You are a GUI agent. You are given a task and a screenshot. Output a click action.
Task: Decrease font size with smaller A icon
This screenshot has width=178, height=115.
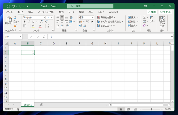click(46, 22)
